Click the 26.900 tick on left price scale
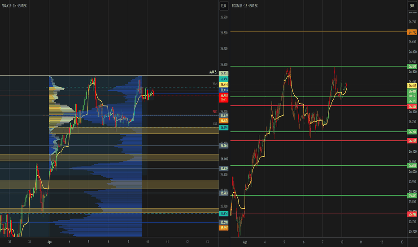Image resolution: width=418 pixels, height=247 pixels. (224, 17)
